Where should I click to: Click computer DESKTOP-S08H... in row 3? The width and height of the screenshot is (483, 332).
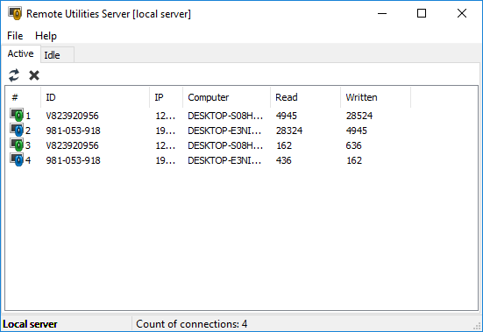point(225,145)
